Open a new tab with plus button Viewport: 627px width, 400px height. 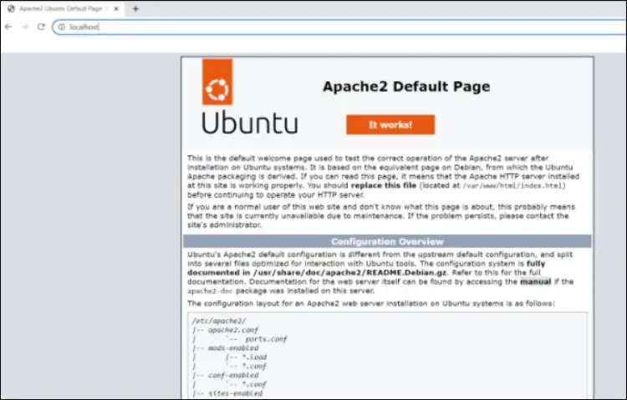(135, 8)
